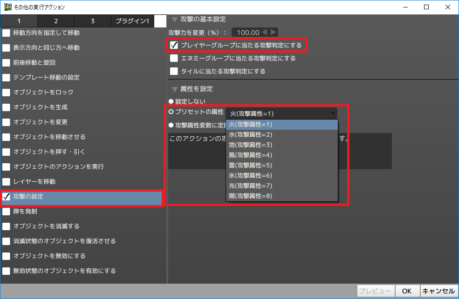Decrease attack power with left arrow
Image resolution: width=459 pixels, height=299 pixels.
[264, 32]
